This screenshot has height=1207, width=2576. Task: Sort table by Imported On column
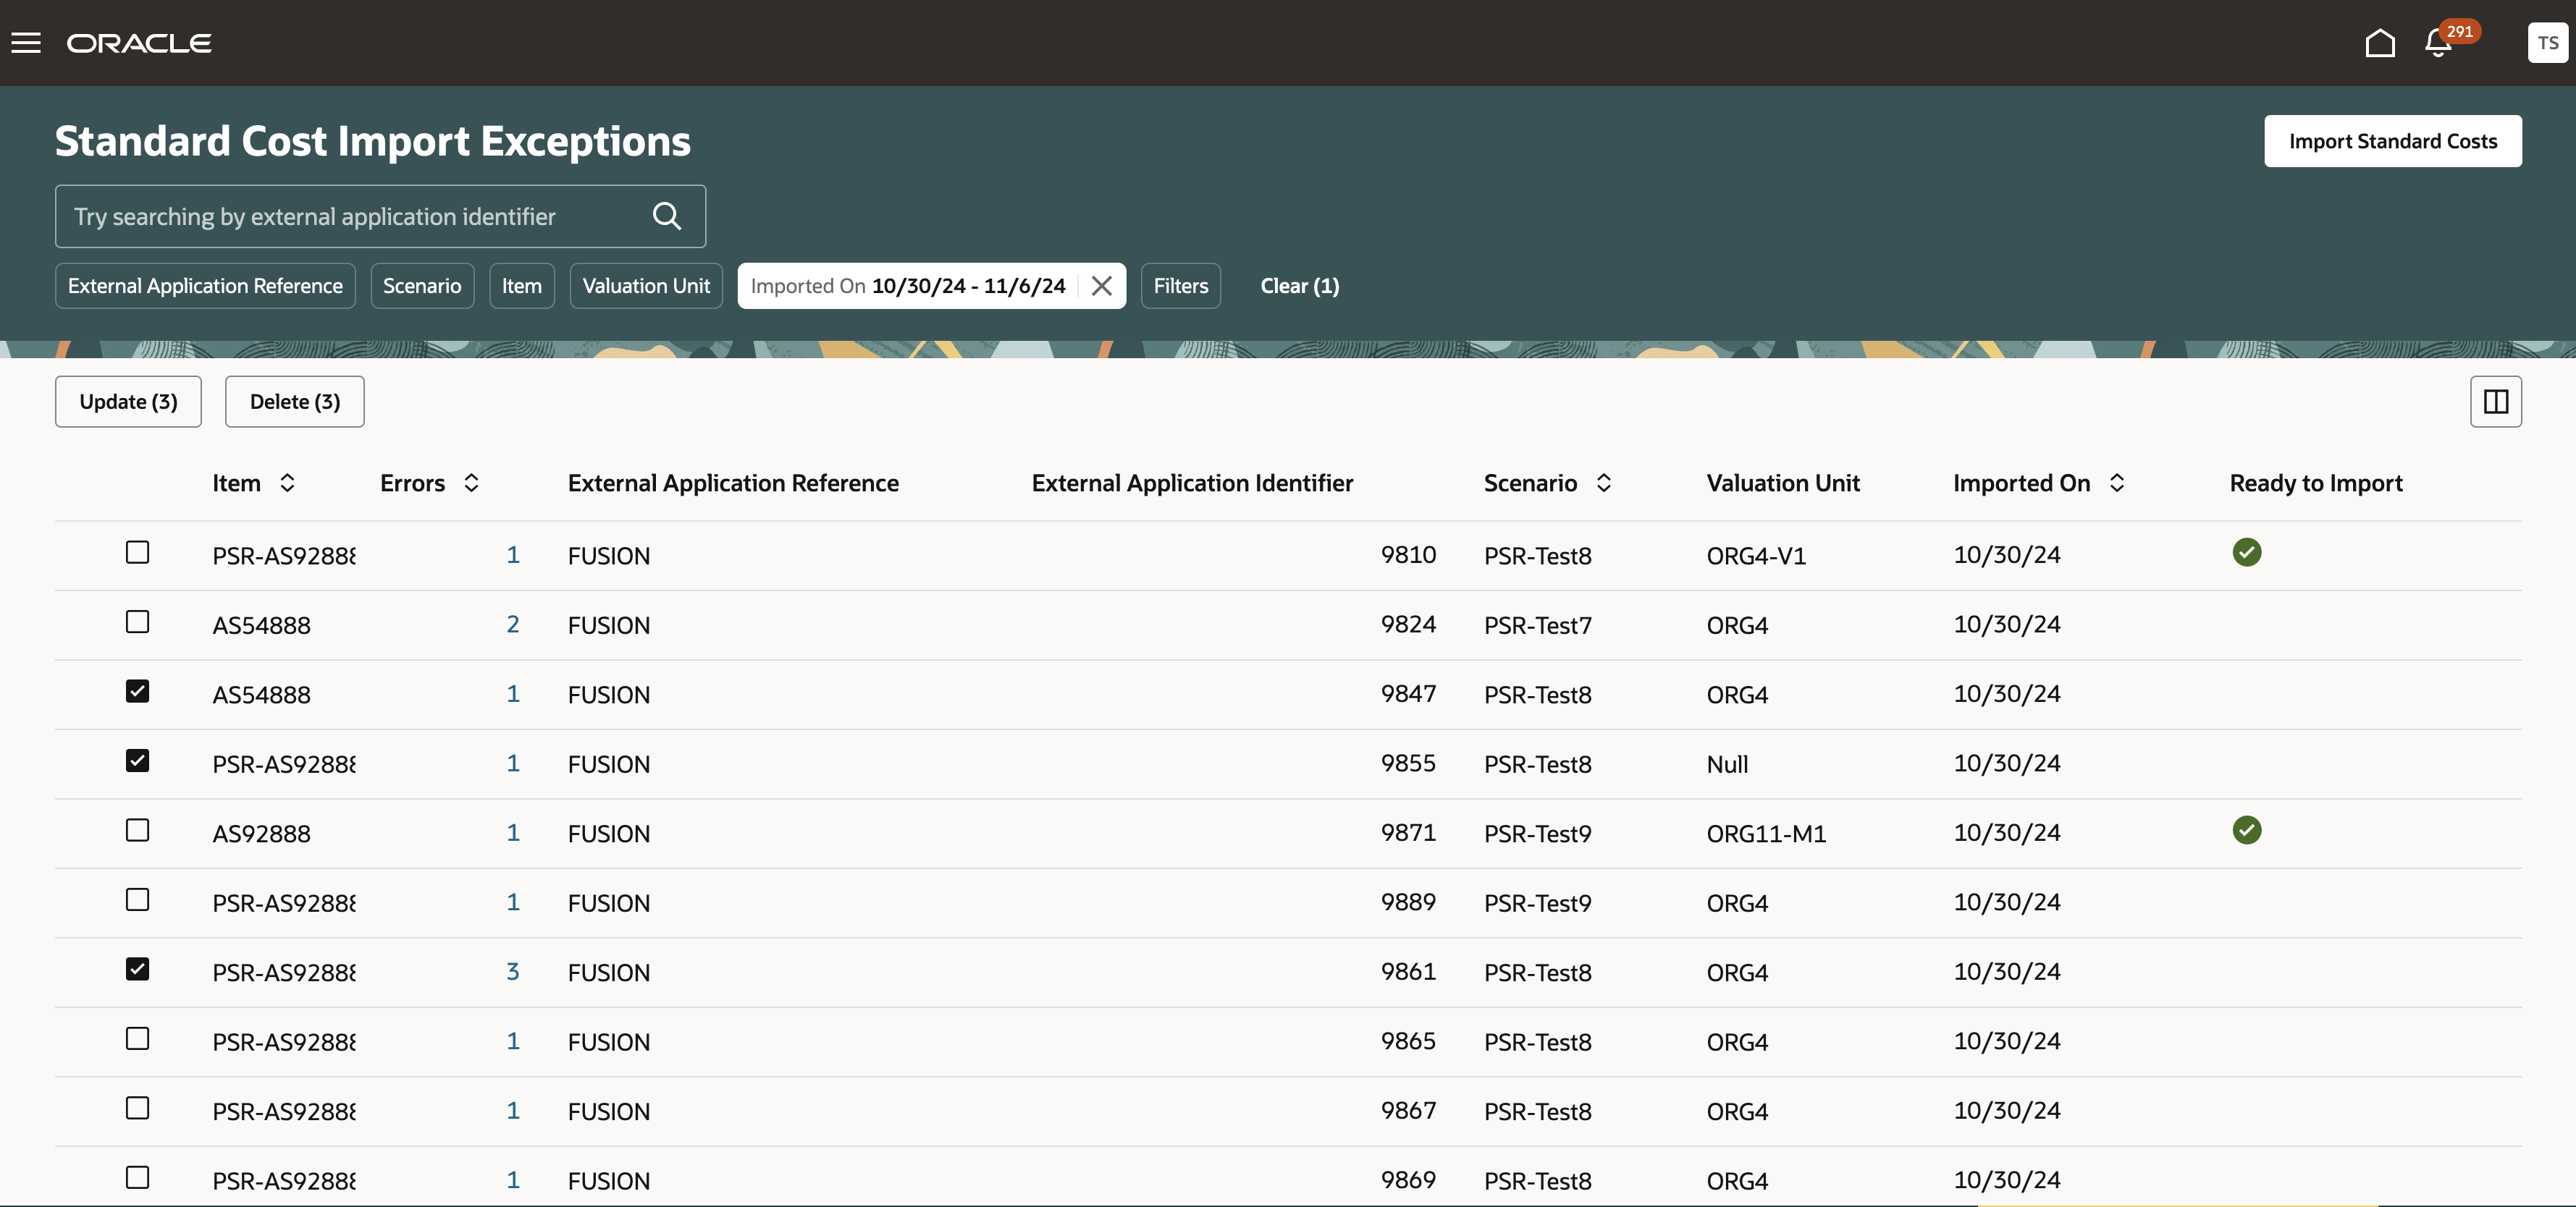click(x=2117, y=483)
